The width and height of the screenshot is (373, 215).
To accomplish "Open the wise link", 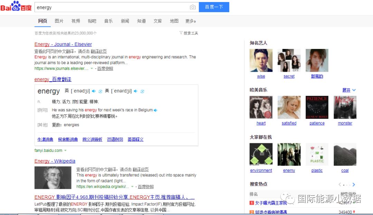I will click(x=261, y=76).
